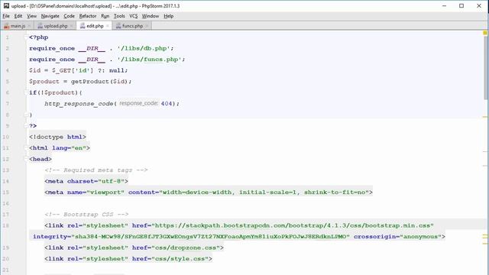Click the charset="utf-8" attribute
The width and height of the screenshot is (489, 275).
point(96,181)
